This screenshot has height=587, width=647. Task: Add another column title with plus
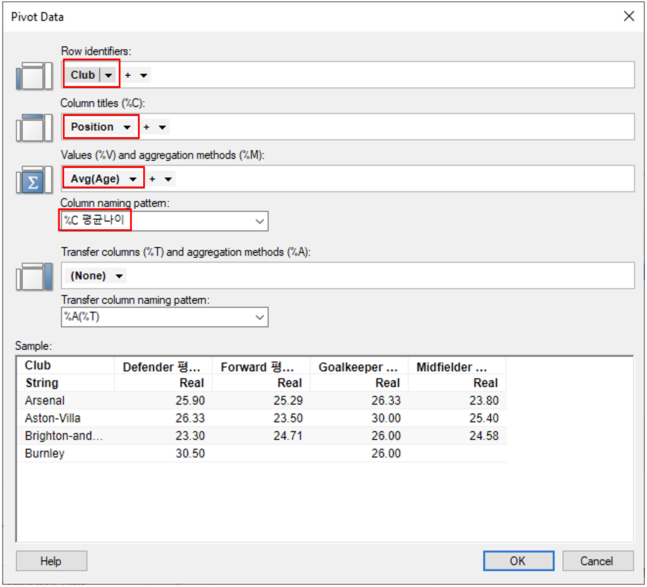(147, 128)
